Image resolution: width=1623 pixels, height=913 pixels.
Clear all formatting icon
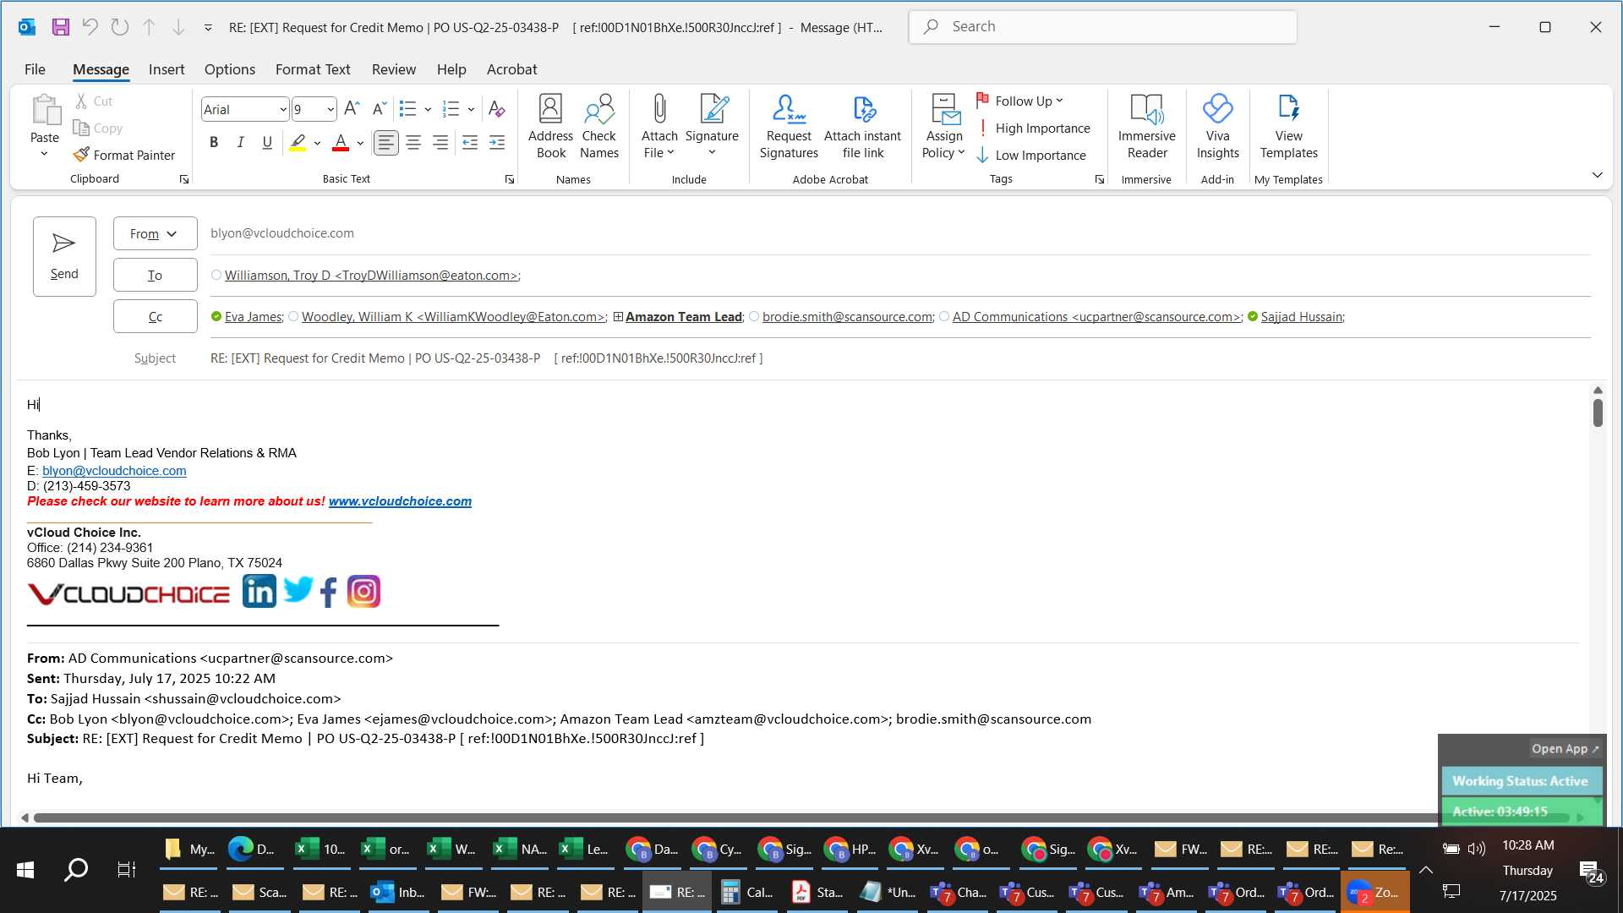click(497, 108)
